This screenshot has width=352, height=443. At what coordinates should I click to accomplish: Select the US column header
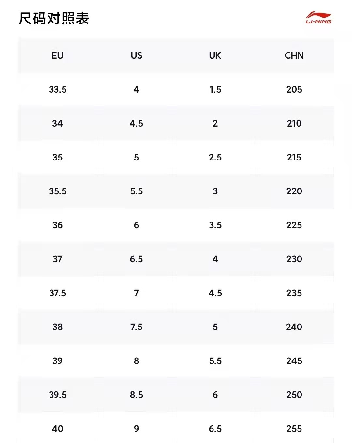click(x=136, y=55)
